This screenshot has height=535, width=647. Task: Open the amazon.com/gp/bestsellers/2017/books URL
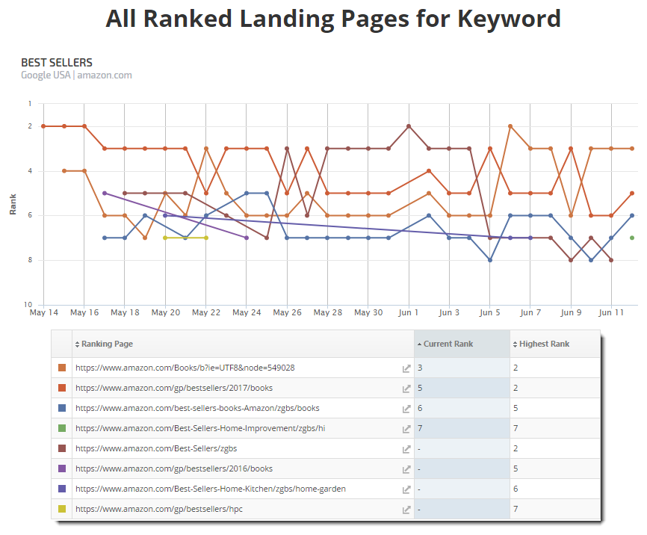pyautogui.click(x=174, y=389)
